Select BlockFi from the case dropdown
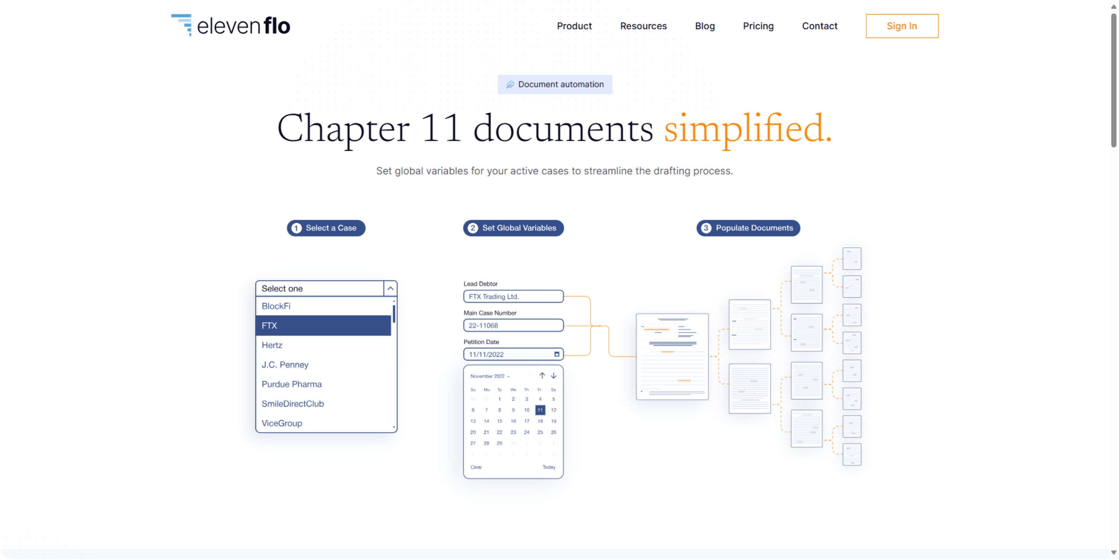 [322, 306]
